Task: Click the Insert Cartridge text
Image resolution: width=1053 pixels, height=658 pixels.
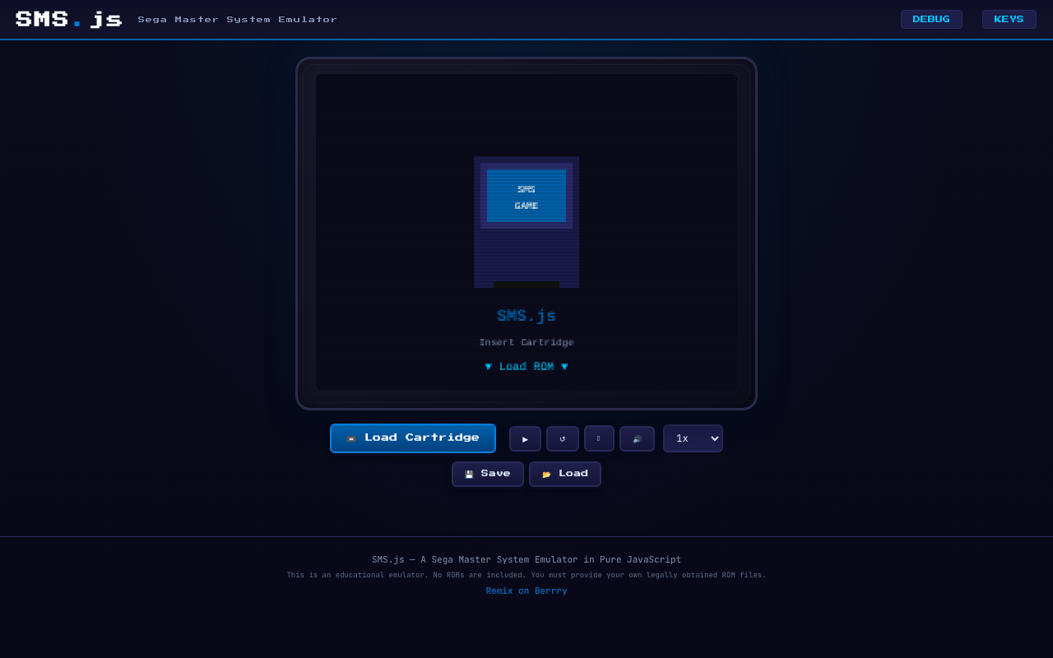Action: 526,342
